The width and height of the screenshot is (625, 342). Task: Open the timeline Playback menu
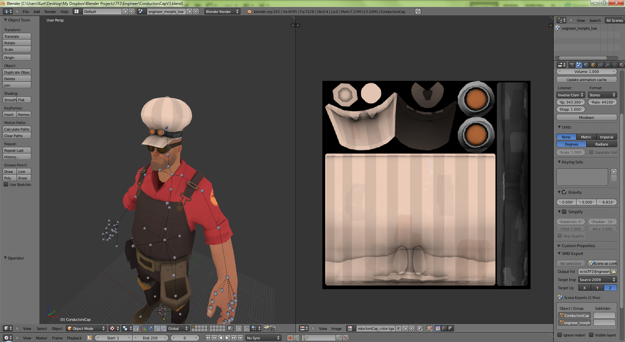[74, 338]
